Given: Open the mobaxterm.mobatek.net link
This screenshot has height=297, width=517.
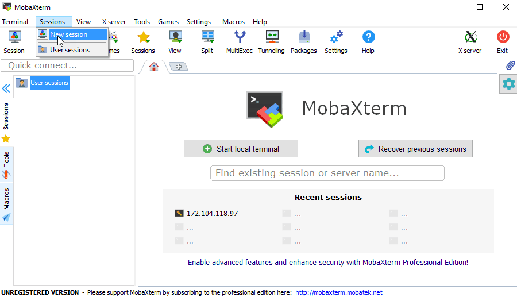Looking at the screenshot, I should click(338, 292).
